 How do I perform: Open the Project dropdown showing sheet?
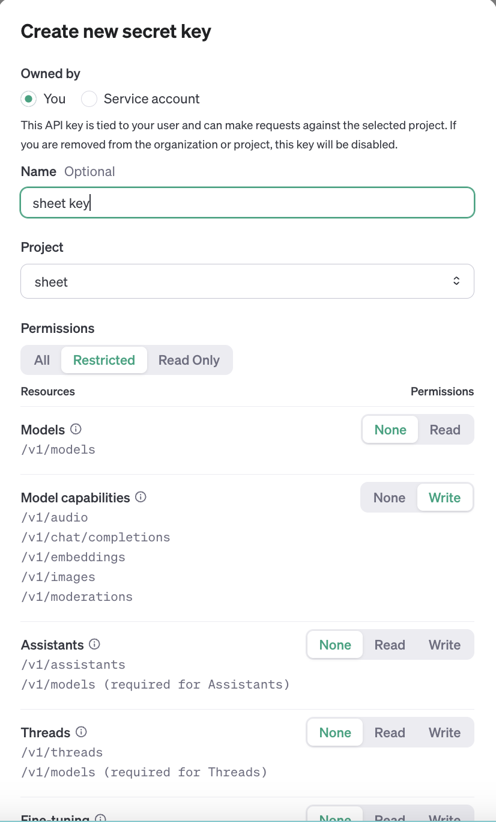(247, 281)
